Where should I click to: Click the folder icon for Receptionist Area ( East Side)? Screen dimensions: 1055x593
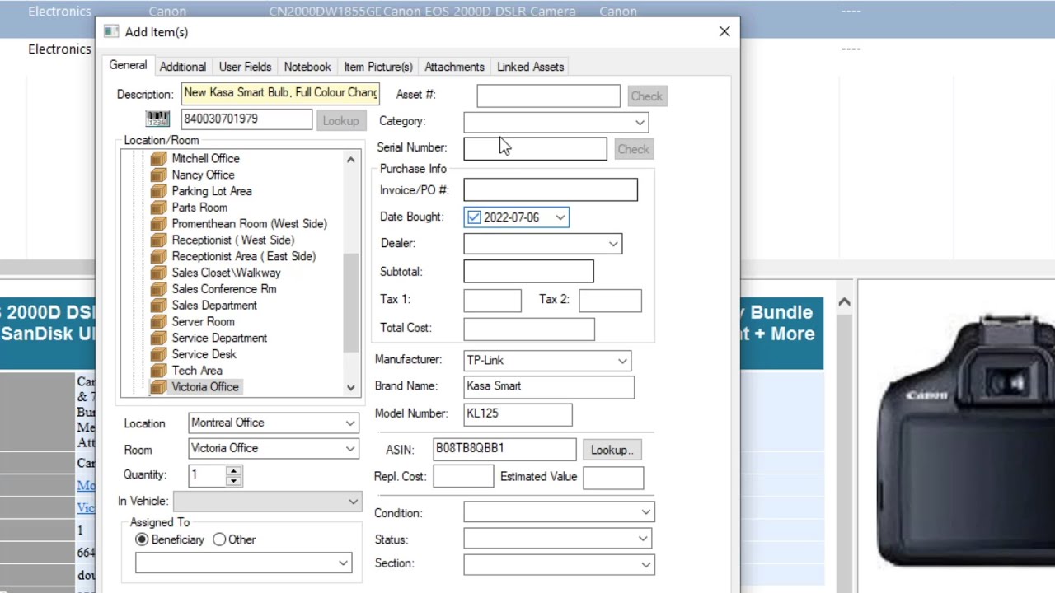pyautogui.click(x=158, y=256)
